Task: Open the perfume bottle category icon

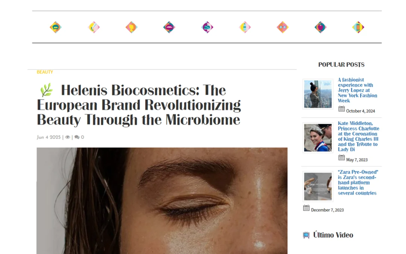Action: [x=245, y=27]
